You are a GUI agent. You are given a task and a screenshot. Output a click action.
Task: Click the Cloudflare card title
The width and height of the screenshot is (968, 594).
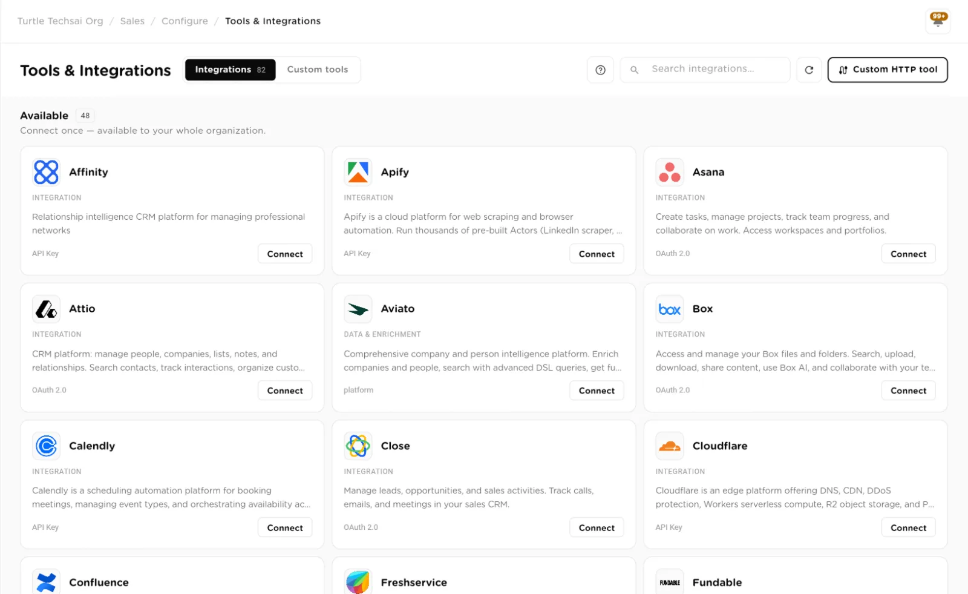click(720, 446)
